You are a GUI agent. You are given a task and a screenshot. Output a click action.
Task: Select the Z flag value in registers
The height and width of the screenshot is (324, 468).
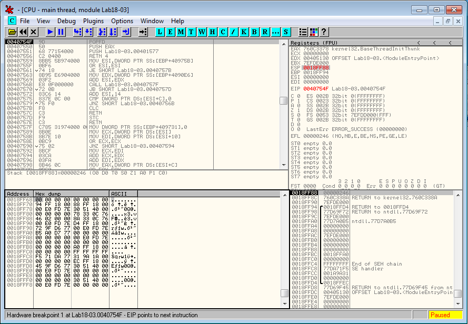pos(297,110)
